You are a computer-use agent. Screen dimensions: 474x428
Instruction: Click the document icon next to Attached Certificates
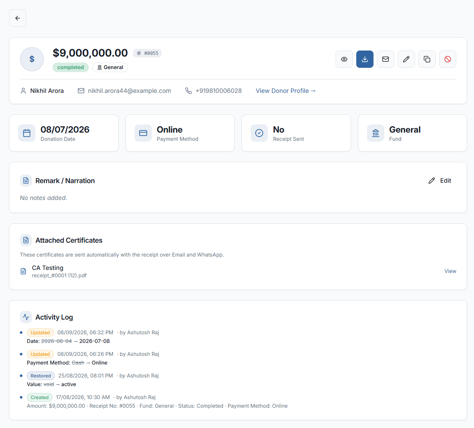click(26, 240)
